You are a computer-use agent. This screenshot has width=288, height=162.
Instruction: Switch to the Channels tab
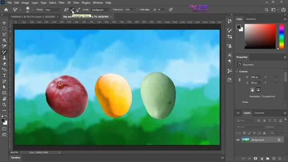coord(259,113)
